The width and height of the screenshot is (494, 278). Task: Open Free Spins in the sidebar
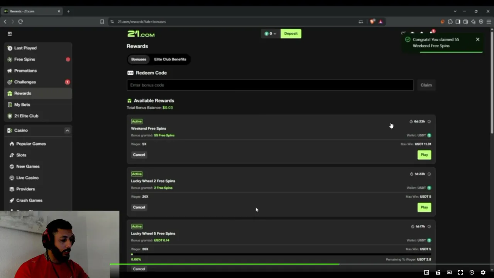click(38, 59)
